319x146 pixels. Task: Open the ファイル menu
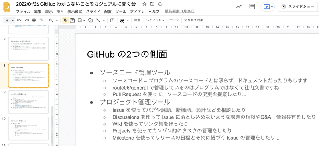(23, 12)
